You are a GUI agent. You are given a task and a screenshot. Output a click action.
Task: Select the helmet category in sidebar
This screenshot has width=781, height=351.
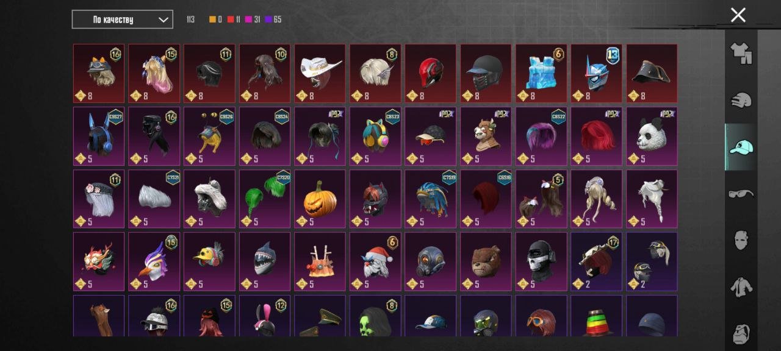tap(741, 101)
